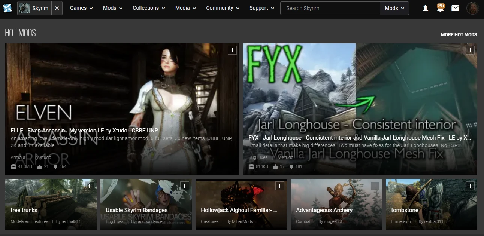Click the upload mod icon
Image resolution: width=484 pixels, height=236 pixels.
pos(425,8)
